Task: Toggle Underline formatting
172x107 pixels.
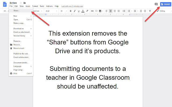Action: [79, 11]
